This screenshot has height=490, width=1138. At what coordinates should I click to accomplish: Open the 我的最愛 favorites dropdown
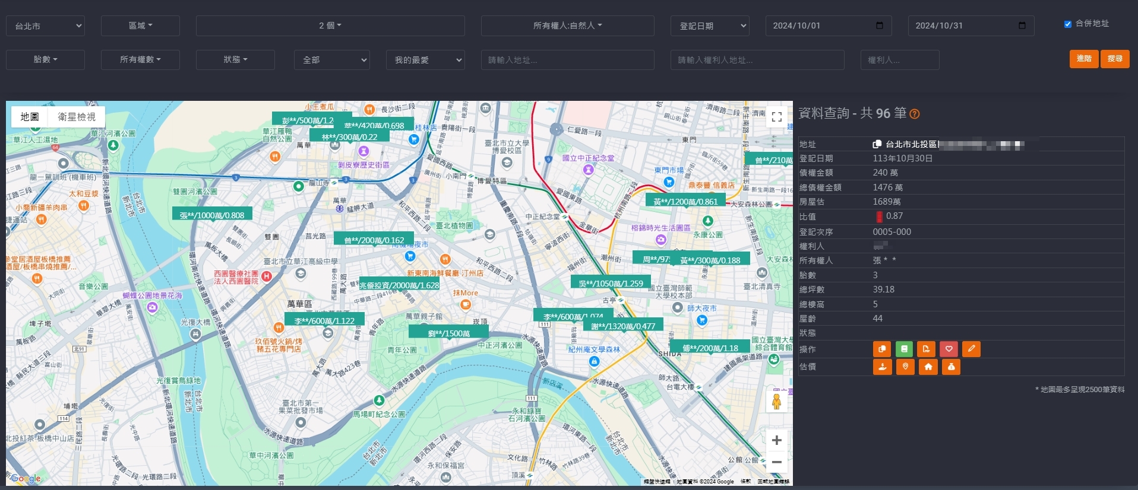425,60
